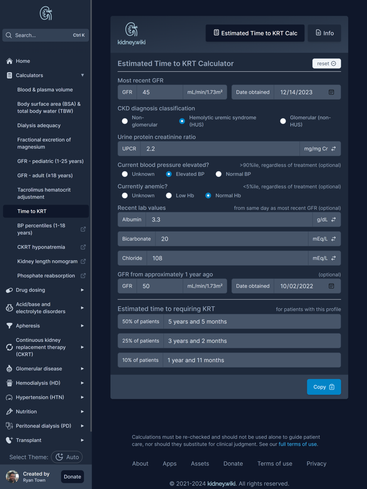
Task: Switch to Estimated Time to KRT Calc tab
Action: pos(255,33)
